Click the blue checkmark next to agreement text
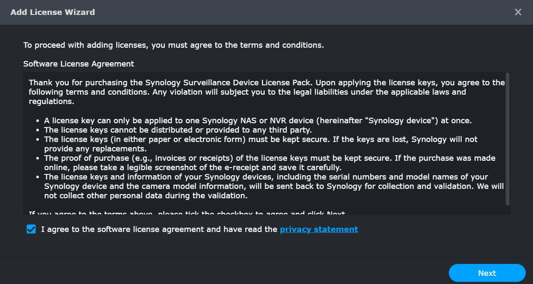The height and width of the screenshot is (284, 533). (x=31, y=229)
